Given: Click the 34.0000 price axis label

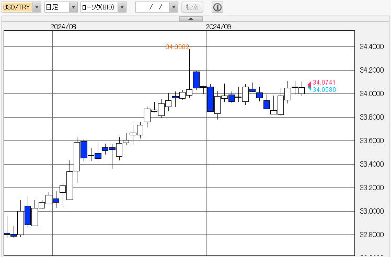Looking at the screenshot, I should [372, 94].
